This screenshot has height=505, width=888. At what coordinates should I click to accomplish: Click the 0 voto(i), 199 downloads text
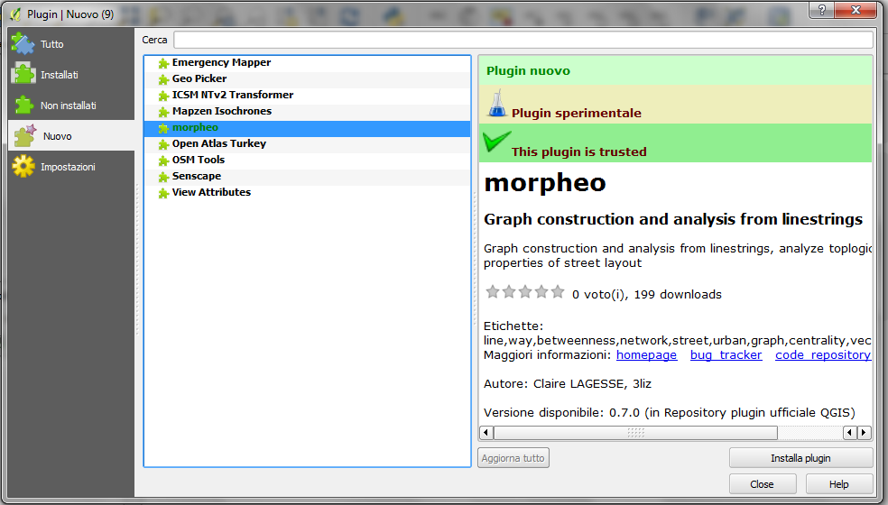coord(647,294)
